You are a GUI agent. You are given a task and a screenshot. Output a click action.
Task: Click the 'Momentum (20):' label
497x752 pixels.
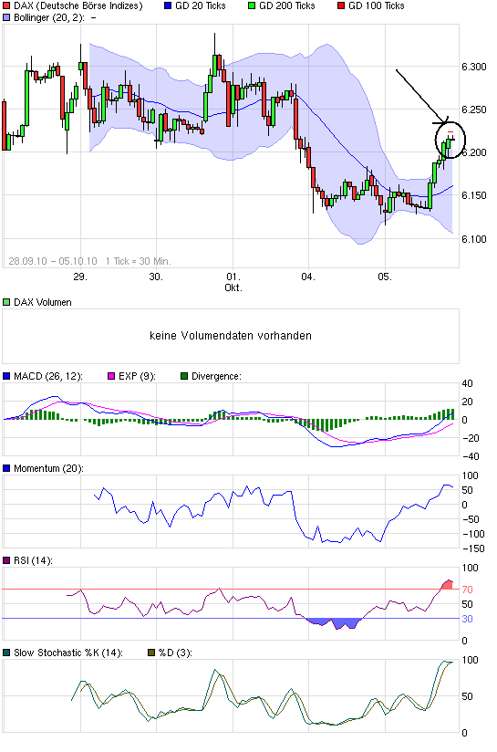click(x=48, y=468)
